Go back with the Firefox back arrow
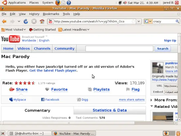 coord(4,22)
